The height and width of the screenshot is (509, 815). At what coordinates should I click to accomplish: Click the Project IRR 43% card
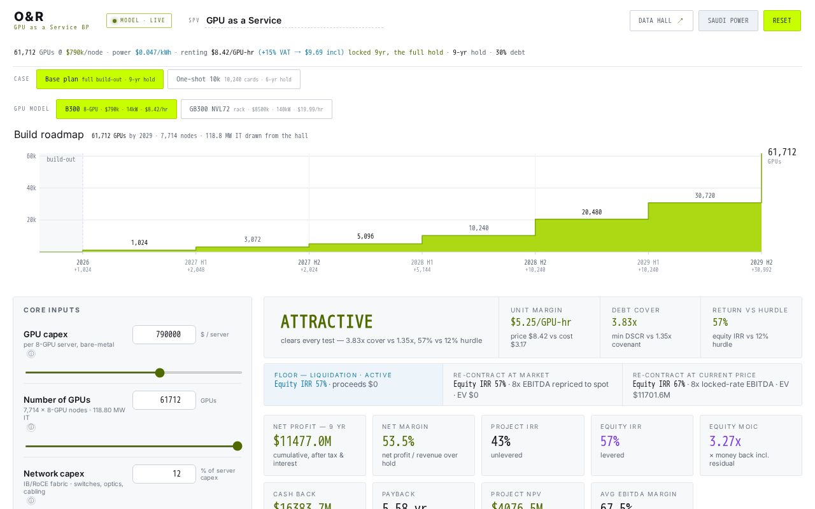point(532,445)
